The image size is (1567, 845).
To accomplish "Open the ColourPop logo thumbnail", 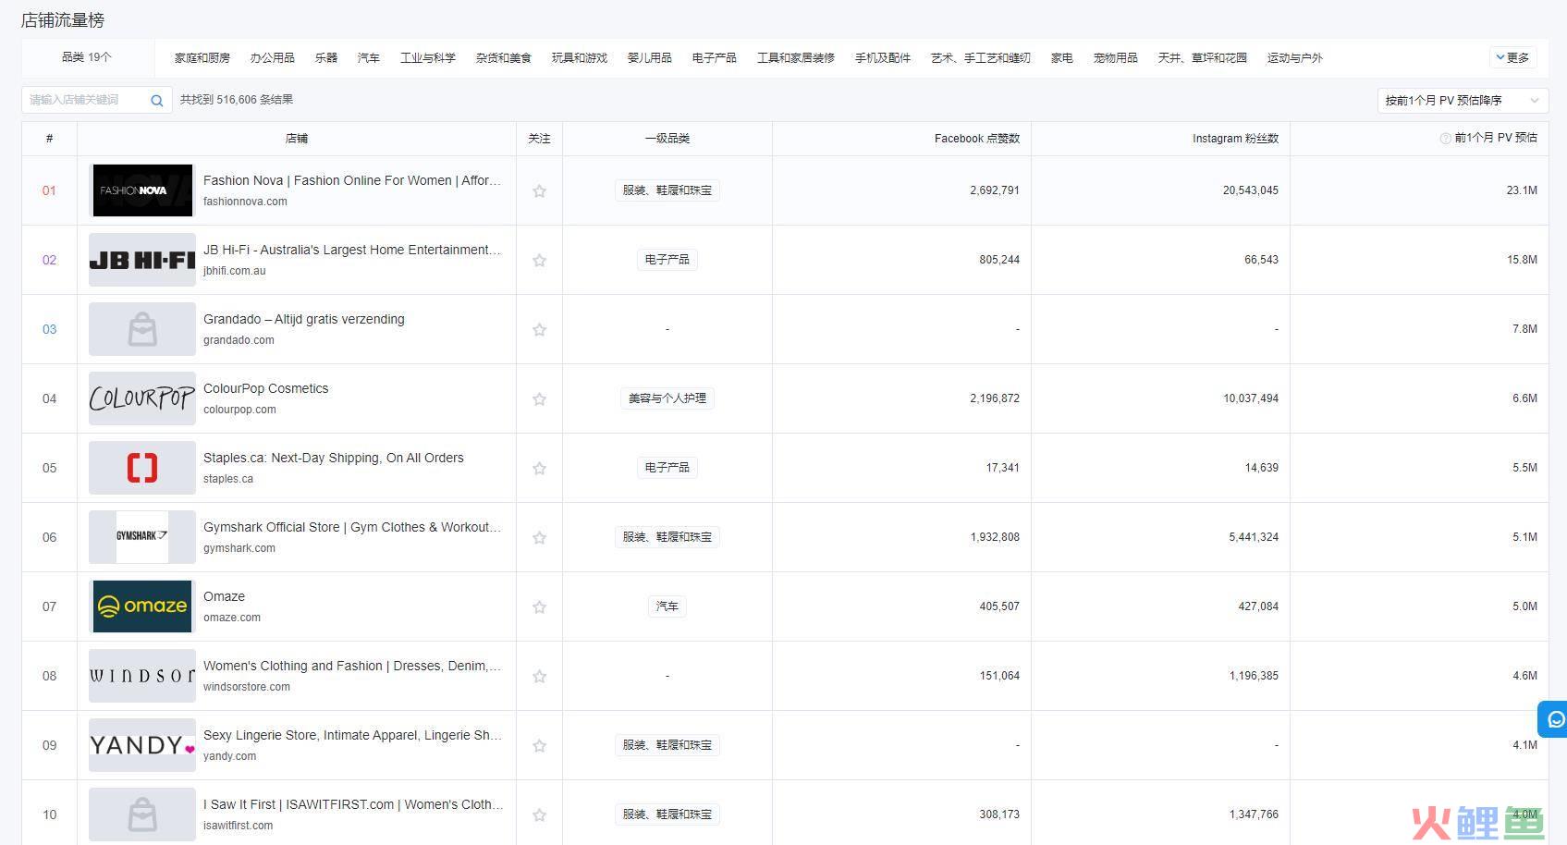I will 142,398.
